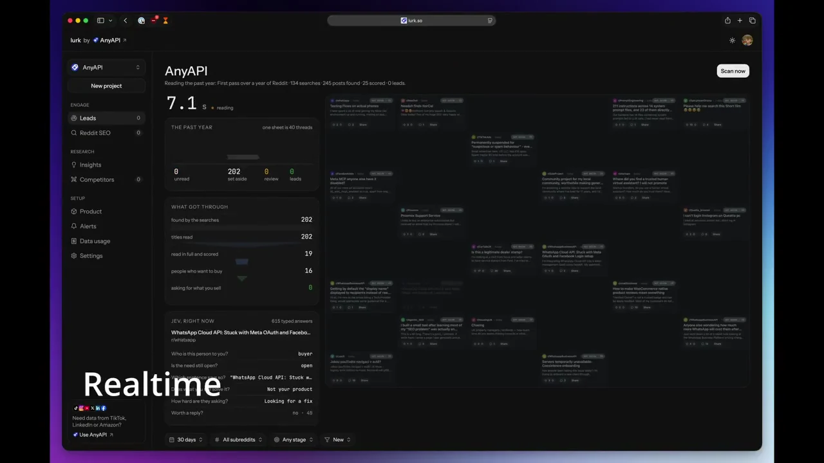This screenshot has width=824, height=463.
Task: Click the 'titles read' row
Action: pyautogui.click(x=241, y=237)
